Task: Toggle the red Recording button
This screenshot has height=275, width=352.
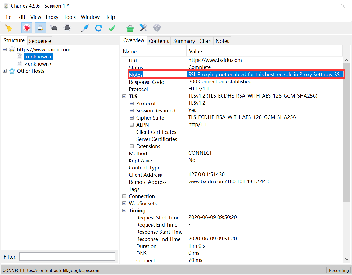Action: pyautogui.click(x=27, y=28)
